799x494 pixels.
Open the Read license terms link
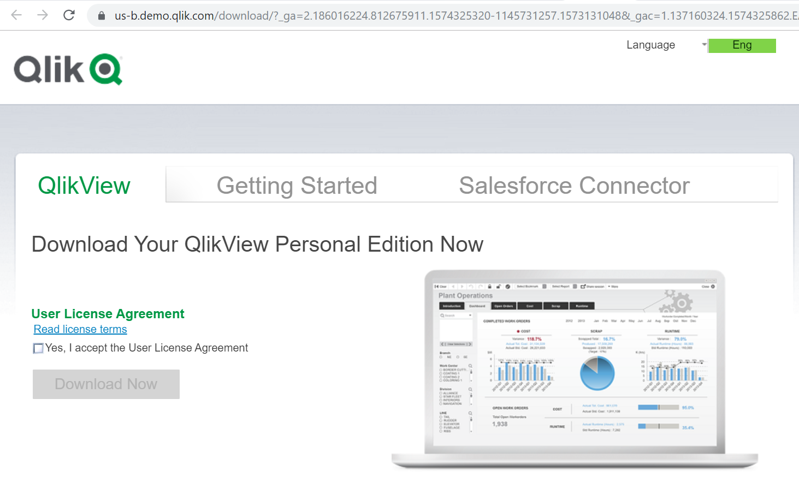pos(80,329)
